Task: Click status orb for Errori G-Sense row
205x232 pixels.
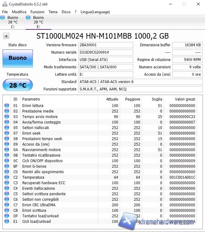Action: click(x=7, y=166)
